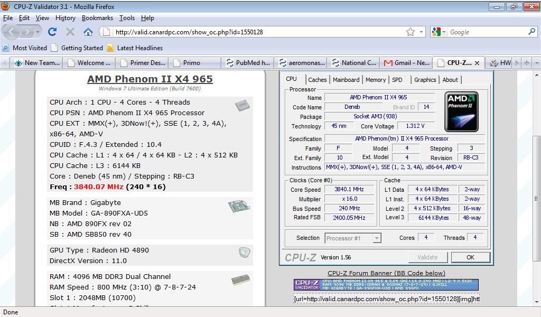Open the Processor #1 selection dropdown
Image resolution: width=541 pixels, height=317 pixels.
[353, 238]
